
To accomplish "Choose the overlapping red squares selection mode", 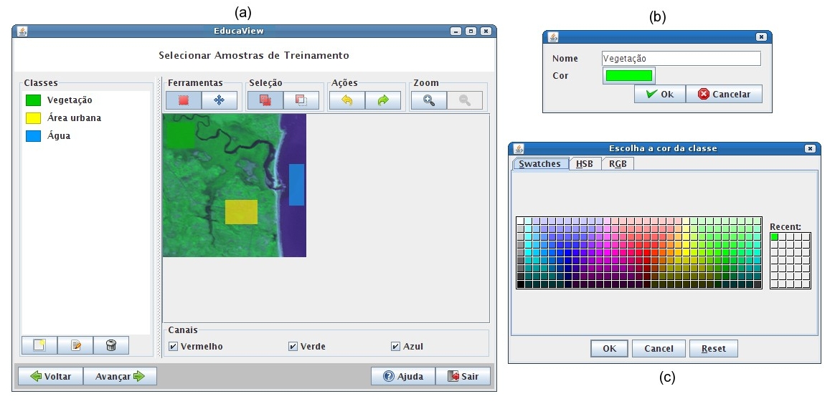I will tap(265, 100).
